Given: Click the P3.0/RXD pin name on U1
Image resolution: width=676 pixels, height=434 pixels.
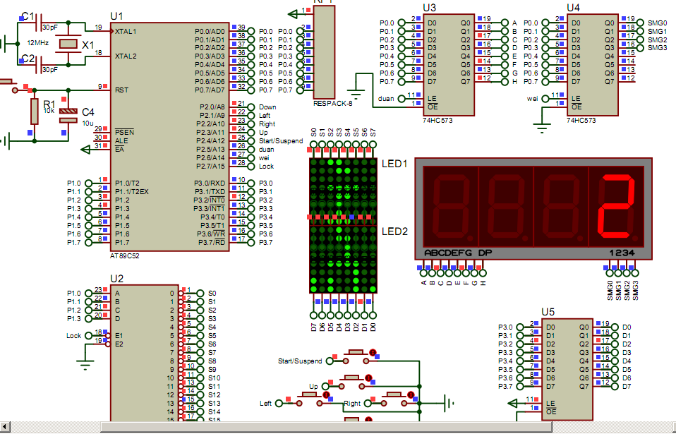Looking at the screenshot, I should 210,183.
